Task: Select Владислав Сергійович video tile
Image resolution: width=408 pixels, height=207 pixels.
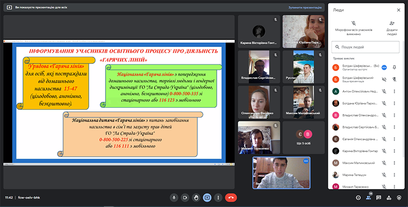Action: pyautogui.click(x=259, y=67)
